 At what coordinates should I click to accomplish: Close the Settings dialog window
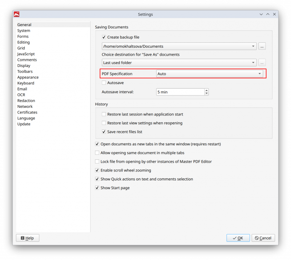click(274, 14)
